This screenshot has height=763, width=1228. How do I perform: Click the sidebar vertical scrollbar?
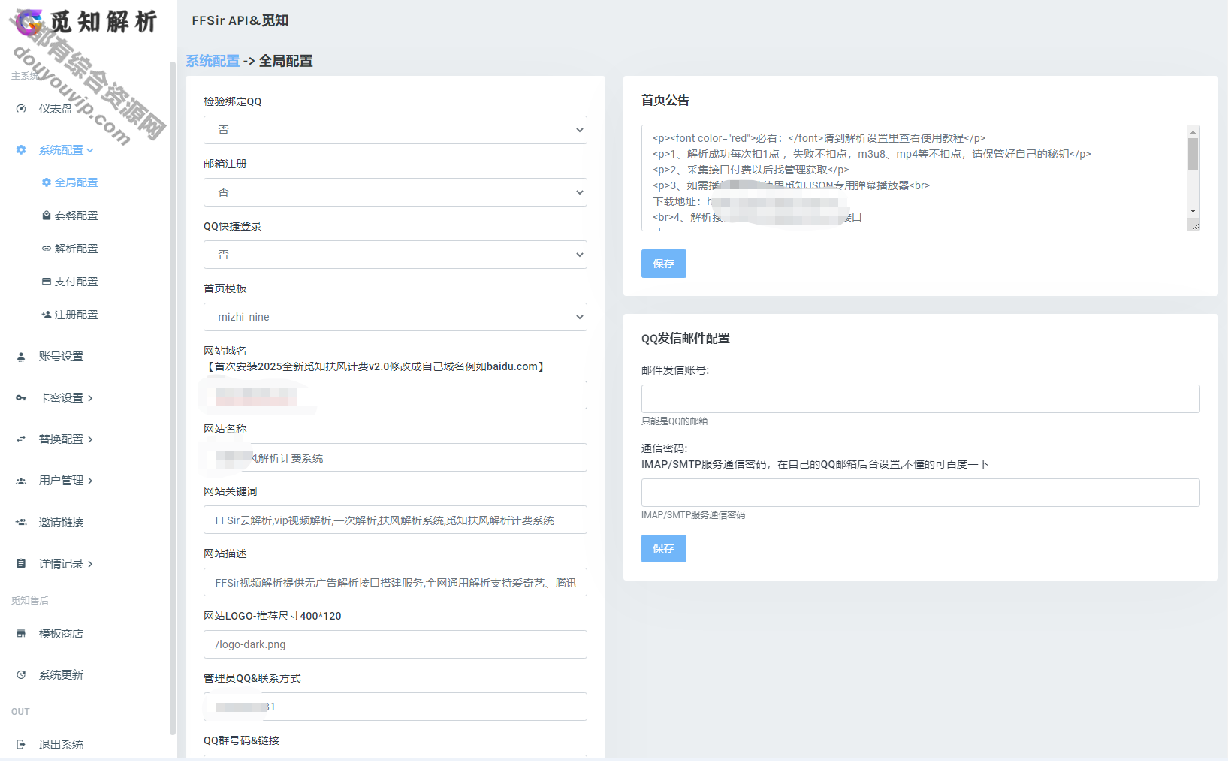172,398
